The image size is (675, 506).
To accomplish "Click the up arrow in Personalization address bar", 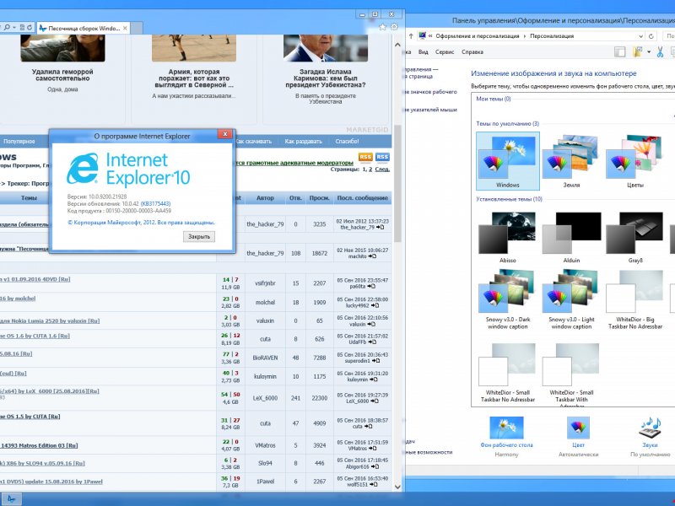I will coord(411,36).
